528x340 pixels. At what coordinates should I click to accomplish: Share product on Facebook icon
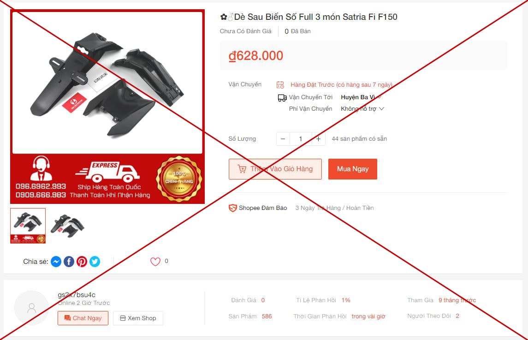point(69,262)
